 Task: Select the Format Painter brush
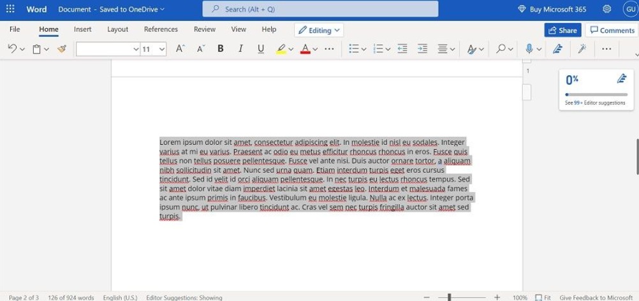tap(61, 49)
